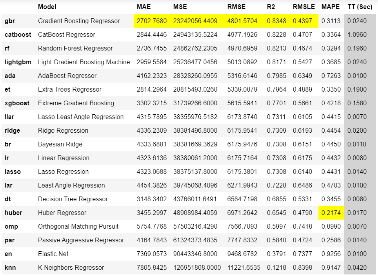Select the catboost row index label
Viewport: 378px width, 276px height.
(x=18, y=34)
